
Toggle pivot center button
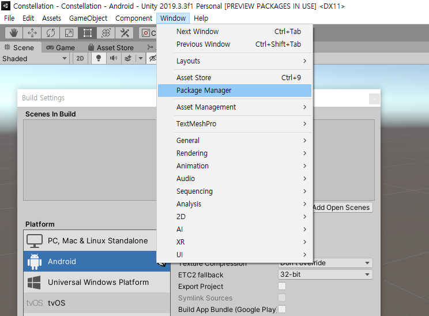point(148,33)
